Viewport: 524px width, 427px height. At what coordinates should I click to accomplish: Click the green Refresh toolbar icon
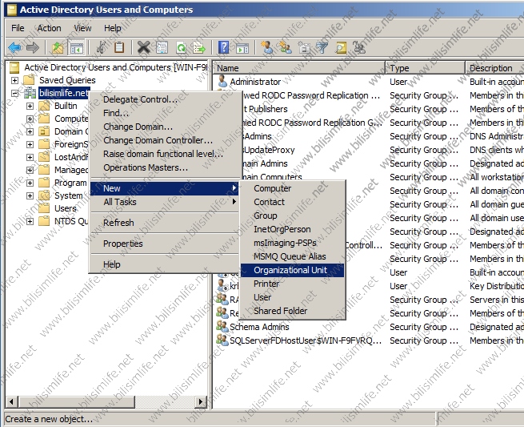coord(181,47)
